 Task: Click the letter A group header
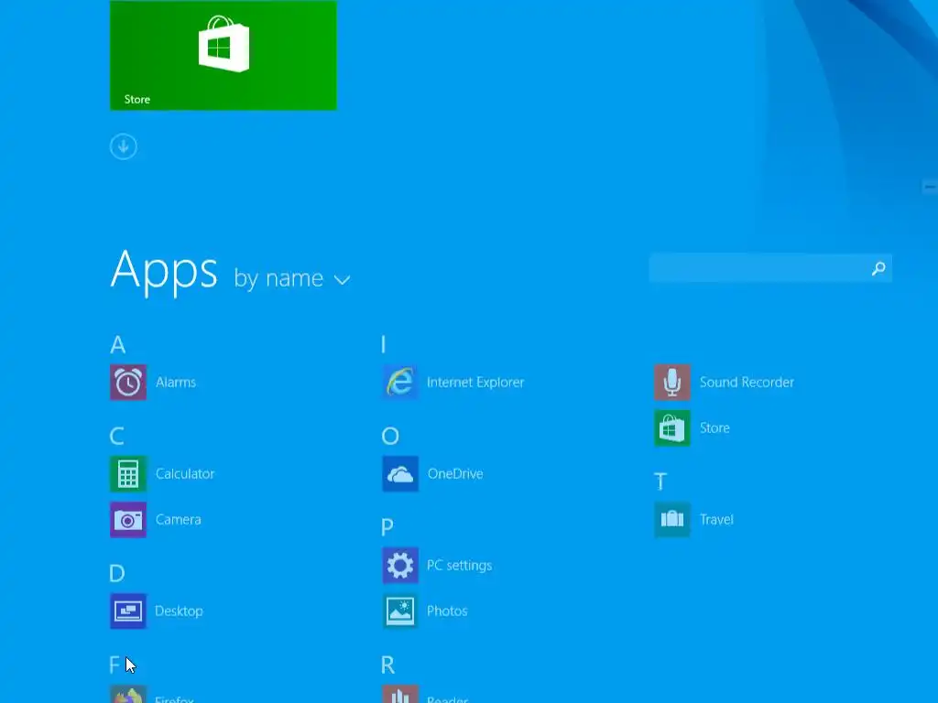[118, 345]
